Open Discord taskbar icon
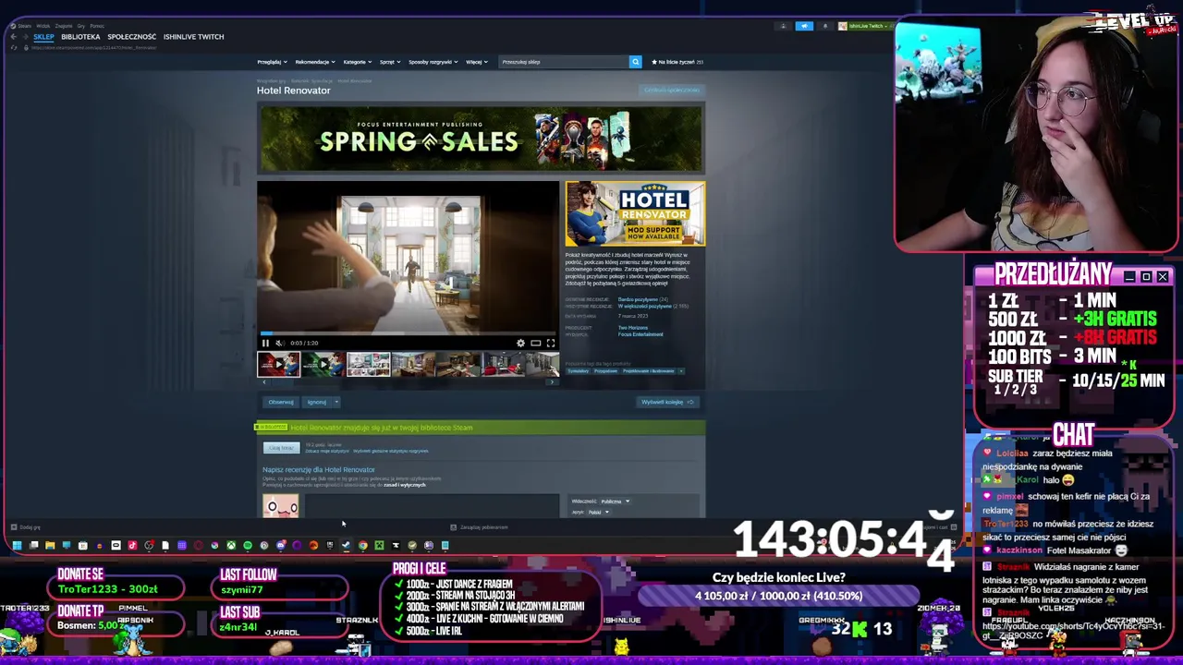Screen dimensions: 1183x665 (281, 546)
